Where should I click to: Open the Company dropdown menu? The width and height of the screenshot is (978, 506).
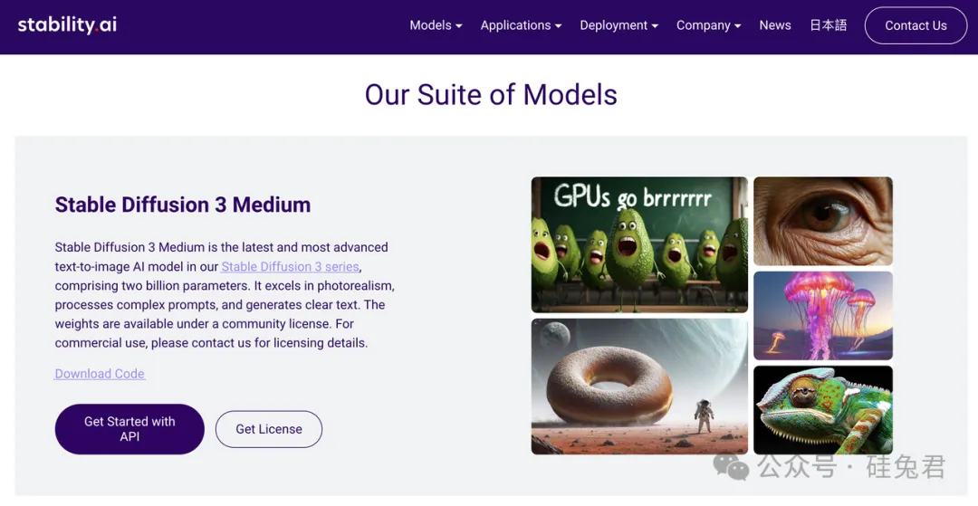(x=708, y=25)
